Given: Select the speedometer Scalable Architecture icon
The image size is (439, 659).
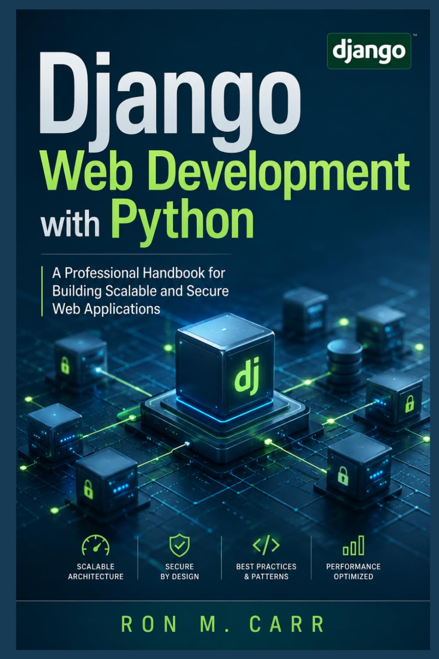Looking at the screenshot, I should pyautogui.click(x=95, y=545).
